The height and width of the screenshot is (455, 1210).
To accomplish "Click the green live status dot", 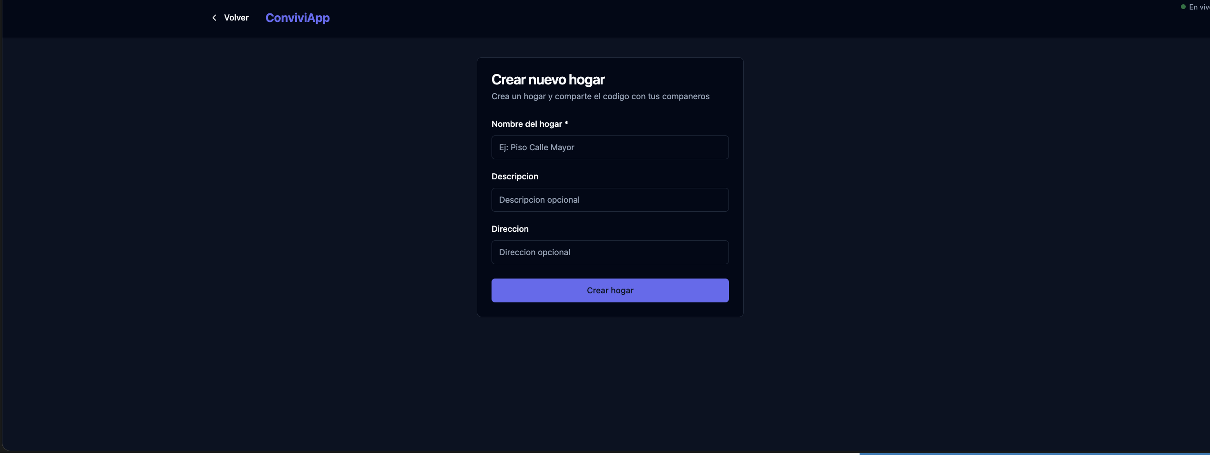I will coord(1183,7).
